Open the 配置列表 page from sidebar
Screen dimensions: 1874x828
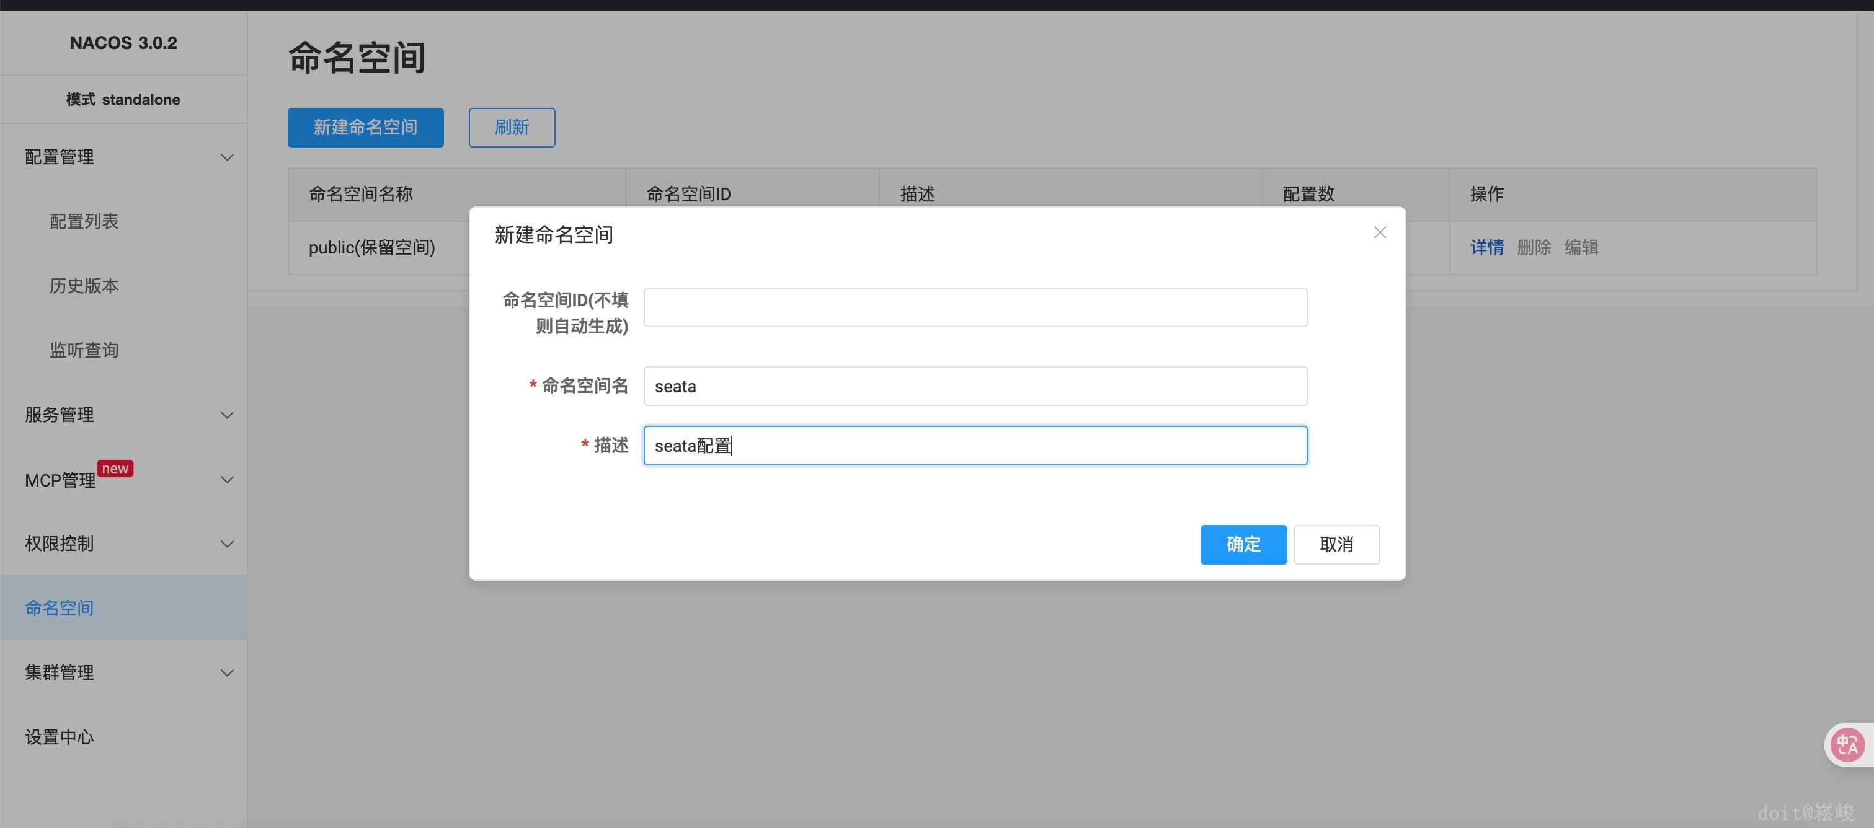pyautogui.click(x=84, y=221)
